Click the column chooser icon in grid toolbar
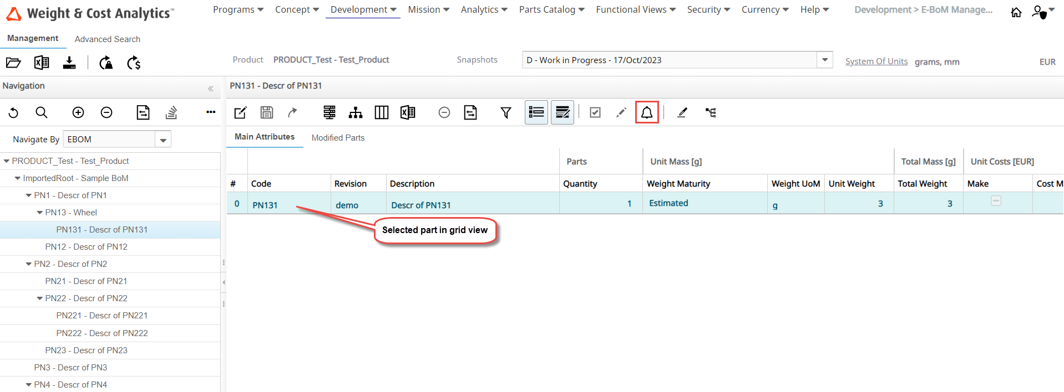The image size is (1064, 392). 381,113
